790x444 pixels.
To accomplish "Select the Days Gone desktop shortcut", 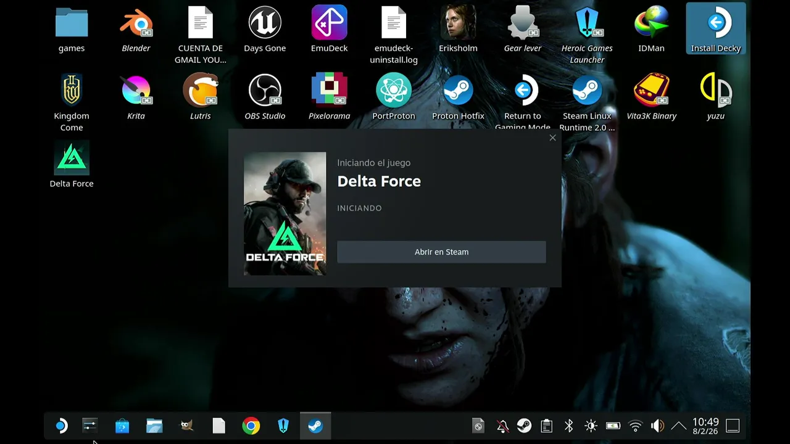I will pyautogui.click(x=265, y=30).
